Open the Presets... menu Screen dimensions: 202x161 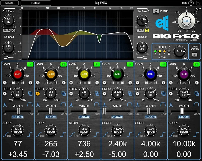10,3
